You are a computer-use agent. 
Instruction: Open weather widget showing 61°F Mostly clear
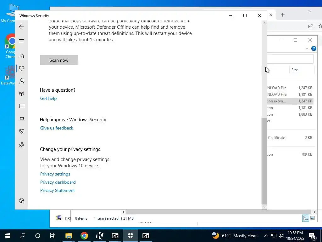pyautogui.click(x=234, y=236)
